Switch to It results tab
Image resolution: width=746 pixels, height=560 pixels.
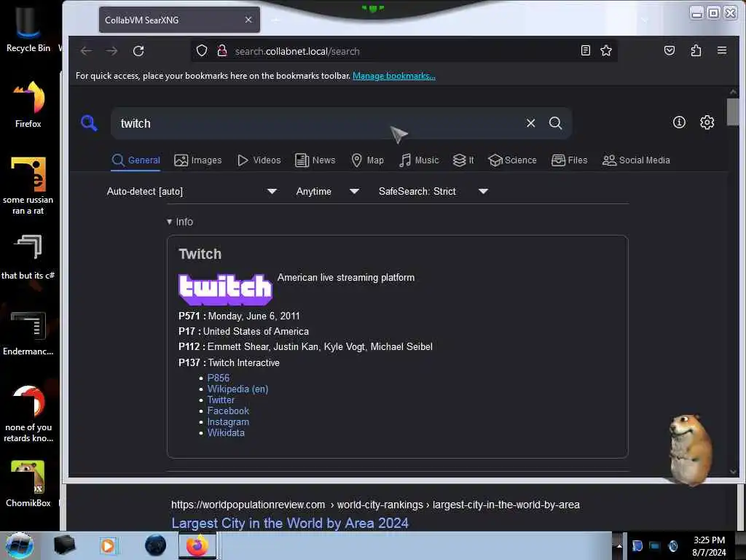(463, 160)
